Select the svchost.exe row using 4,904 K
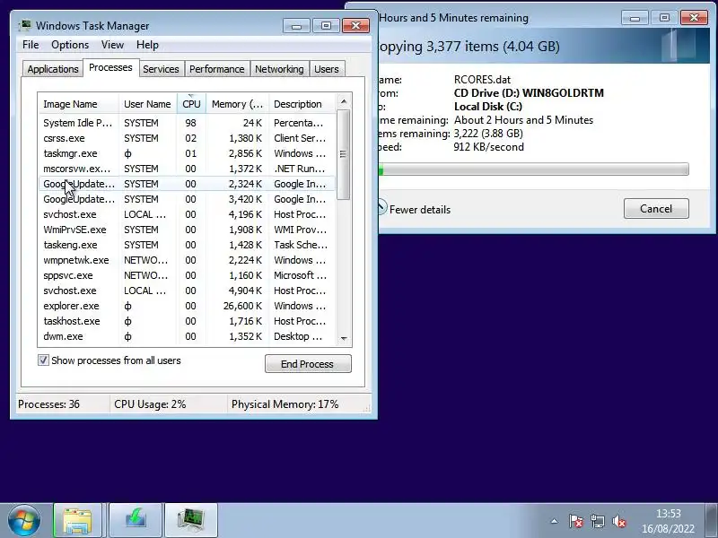This screenshot has width=718, height=538. 187,291
